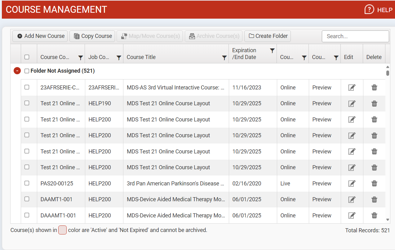This screenshot has height=250, width=395.
Task: Click the Create Folder button
Action: pos(268,36)
